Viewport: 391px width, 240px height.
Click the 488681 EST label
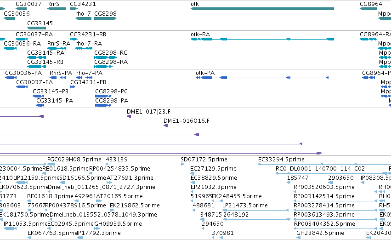tap(204, 206)
